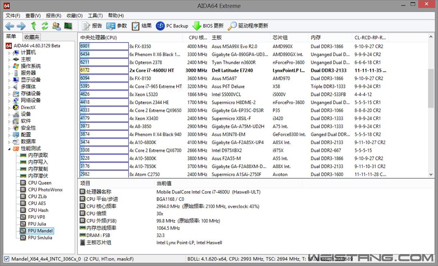Viewport: 438px width, 266px height.
Task: Select the 内存潜伏 benchmark
Action: coord(38,176)
